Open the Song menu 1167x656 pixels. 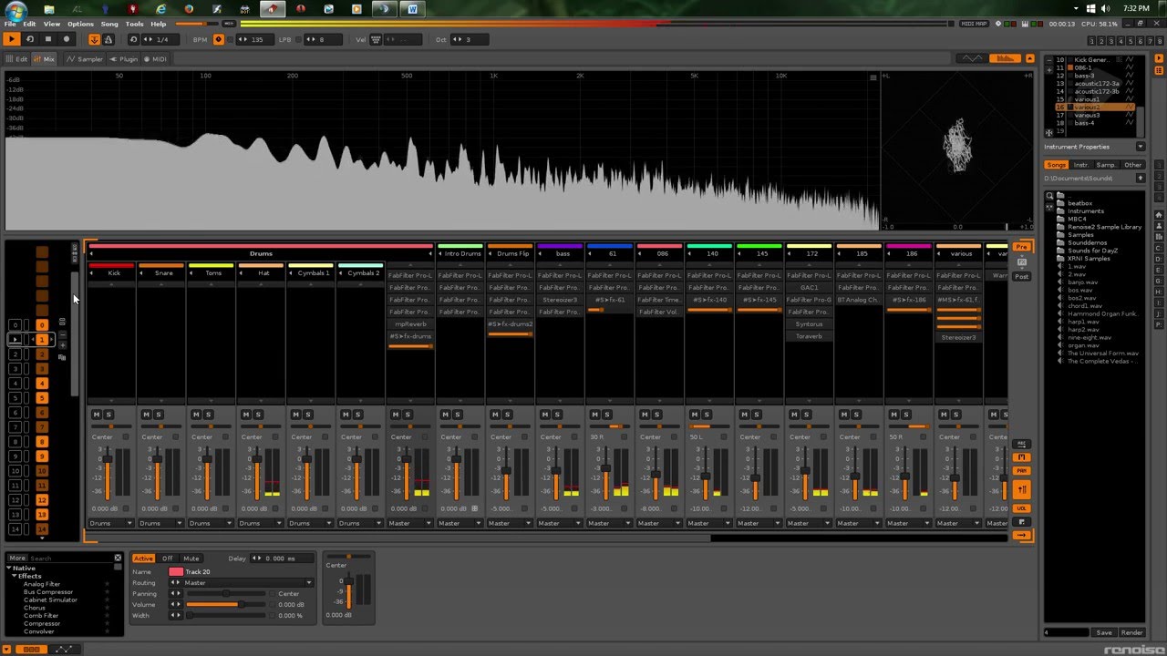point(109,24)
